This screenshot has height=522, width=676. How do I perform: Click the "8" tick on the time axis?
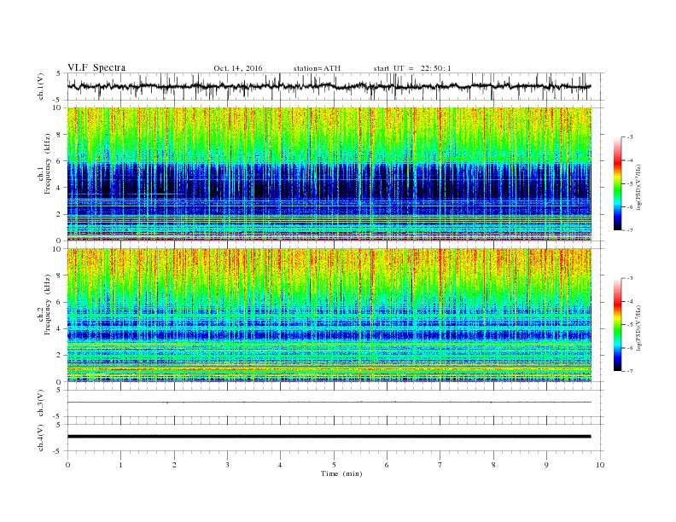click(x=493, y=465)
